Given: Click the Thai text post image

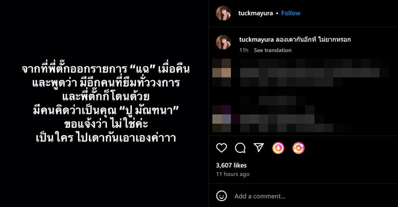Looking at the screenshot, I should [104, 103].
